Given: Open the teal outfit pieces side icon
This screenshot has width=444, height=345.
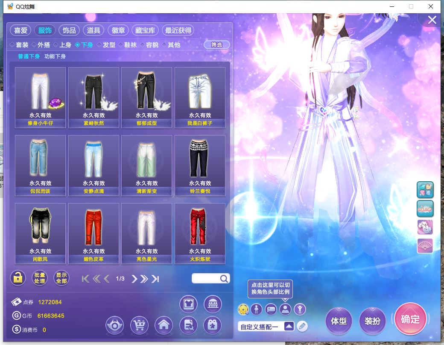Looking at the screenshot, I should click(x=425, y=190).
